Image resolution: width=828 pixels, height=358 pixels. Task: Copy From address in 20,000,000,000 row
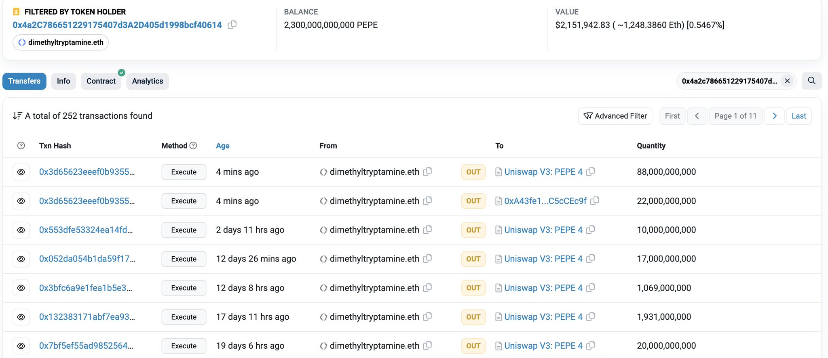pyautogui.click(x=427, y=345)
